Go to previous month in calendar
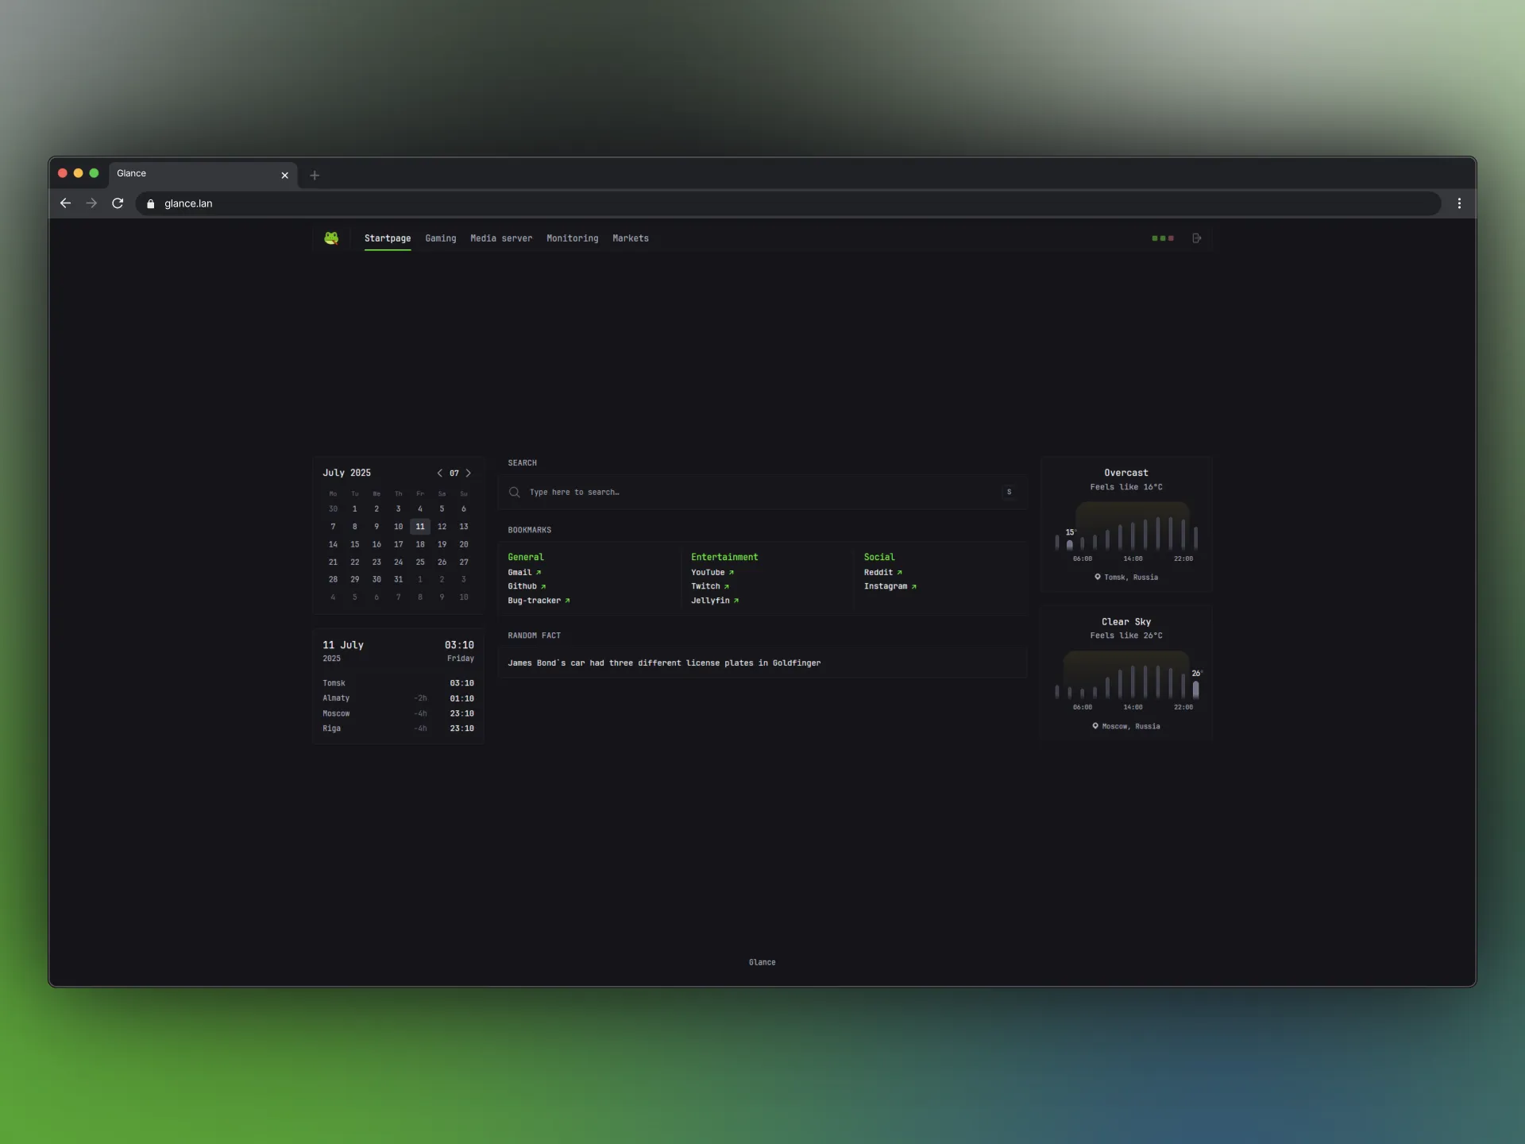 (x=439, y=473)
